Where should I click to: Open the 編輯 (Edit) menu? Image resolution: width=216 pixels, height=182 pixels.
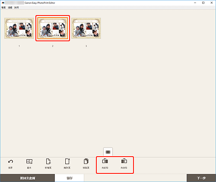coord(10,7)
